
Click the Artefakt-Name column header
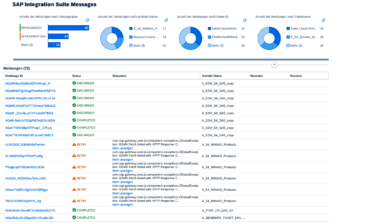point(212,76)
